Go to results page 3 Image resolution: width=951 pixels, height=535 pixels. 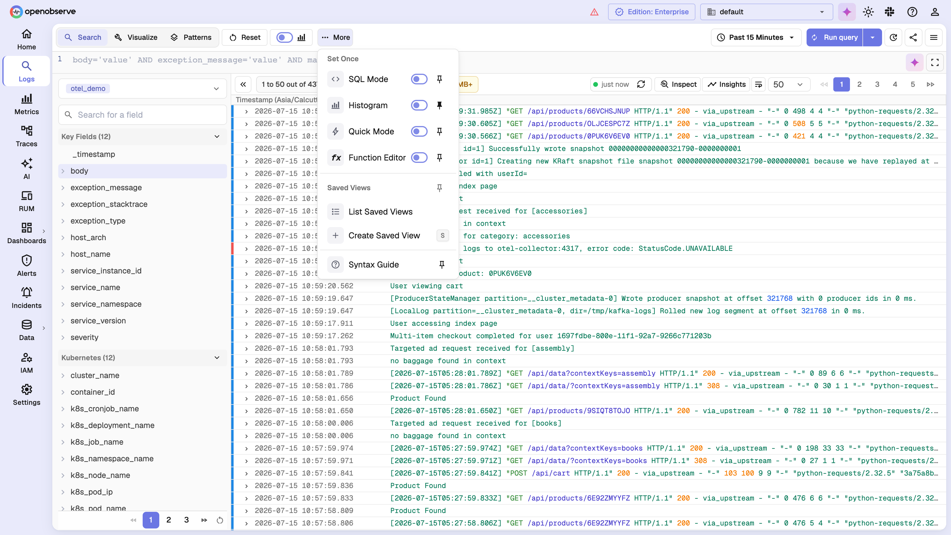pyautogui.click(x=877, y=84)
